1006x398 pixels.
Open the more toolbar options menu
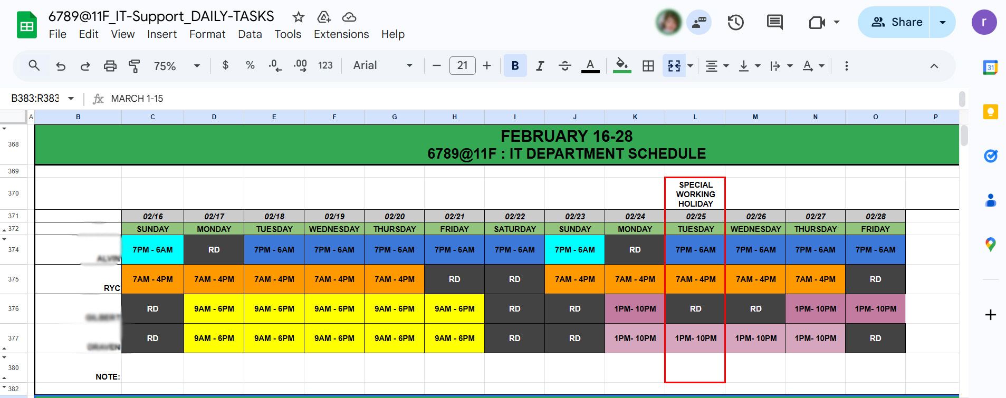(846, 66)
